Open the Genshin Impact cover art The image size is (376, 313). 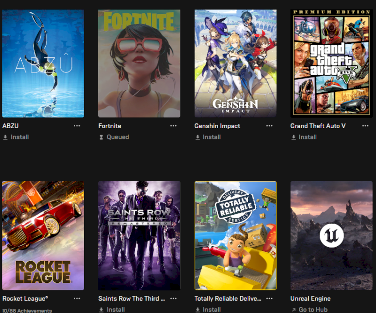(x=235, y=64)
